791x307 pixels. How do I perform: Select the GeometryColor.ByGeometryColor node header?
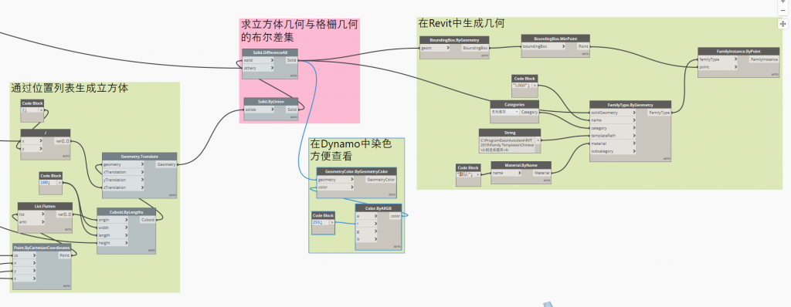pos(357,172)
